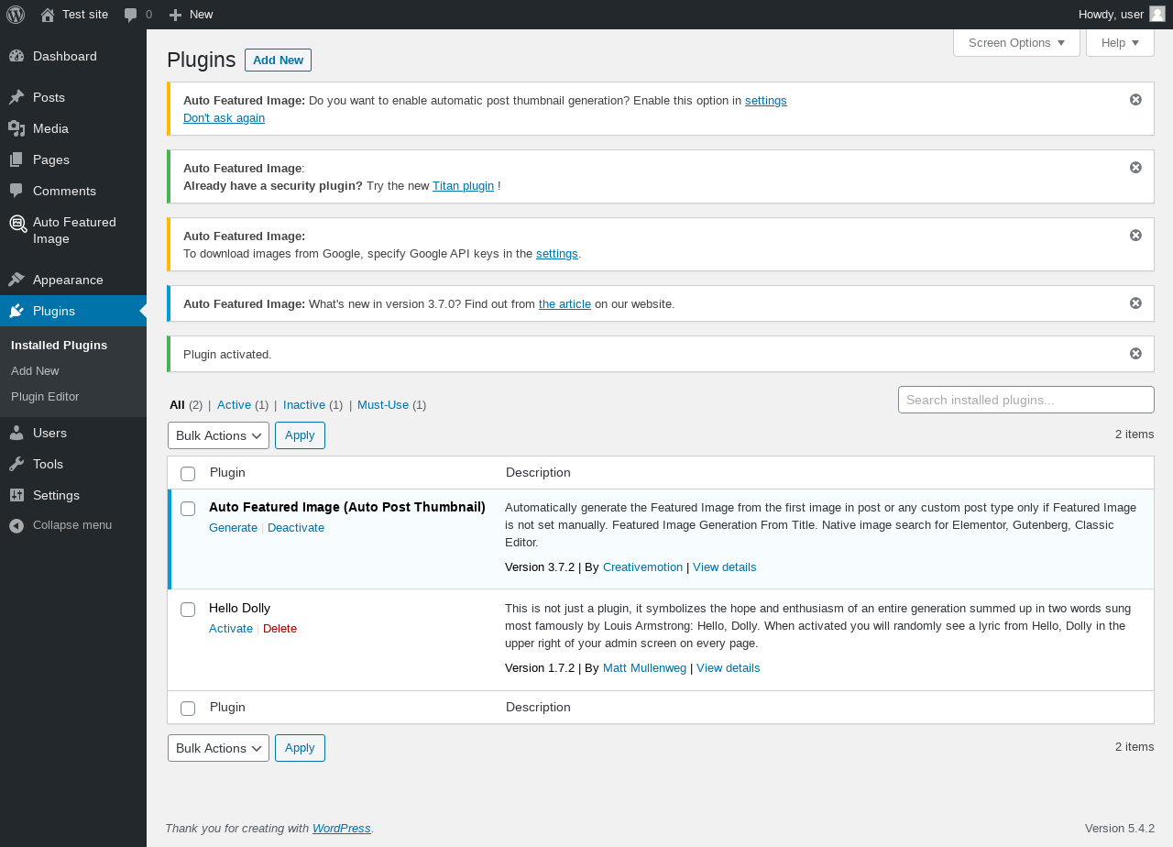Click the Collapse menu arrow icon
The height and width of the screenshot is (847, 1173).
16,525
